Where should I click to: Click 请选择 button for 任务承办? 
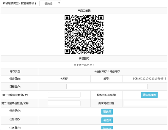tap(107, 112)
